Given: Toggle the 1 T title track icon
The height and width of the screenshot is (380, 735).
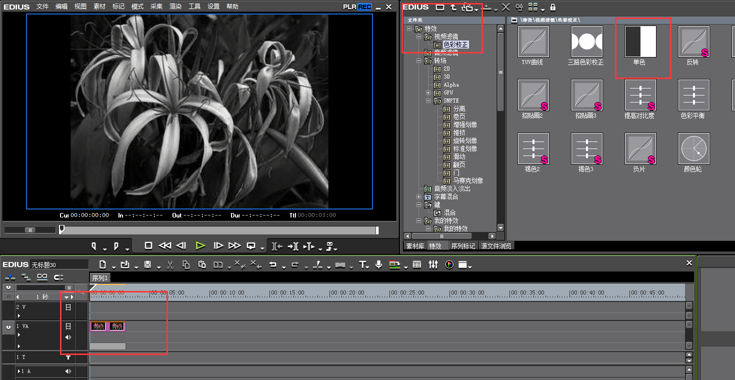Looking at the screenshot, I should [68, 357].
